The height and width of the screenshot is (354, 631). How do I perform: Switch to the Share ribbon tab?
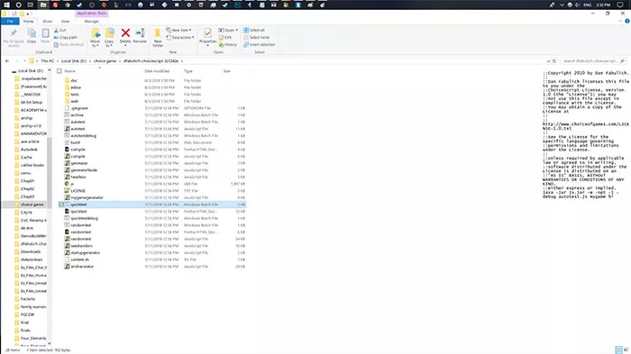(47, 22)
